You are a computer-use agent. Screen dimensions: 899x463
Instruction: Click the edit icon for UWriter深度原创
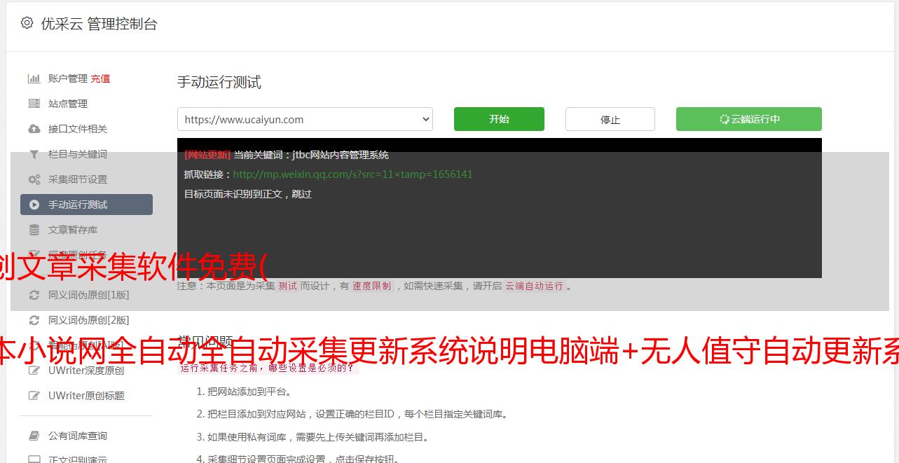pyautogui.click(x=34, y=371)
